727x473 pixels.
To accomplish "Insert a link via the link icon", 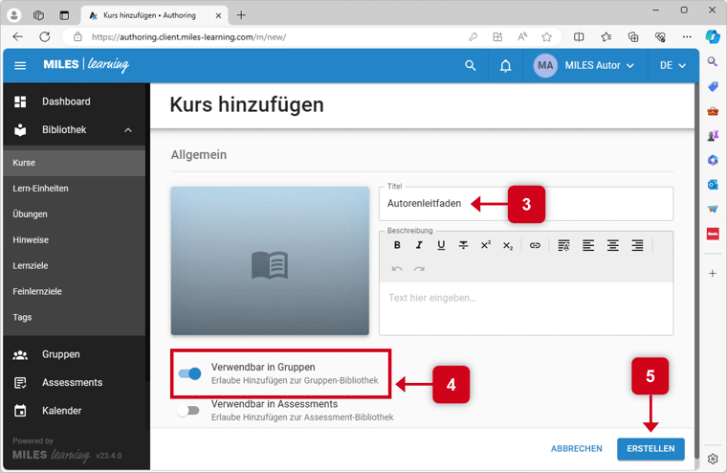I will 535,245.
